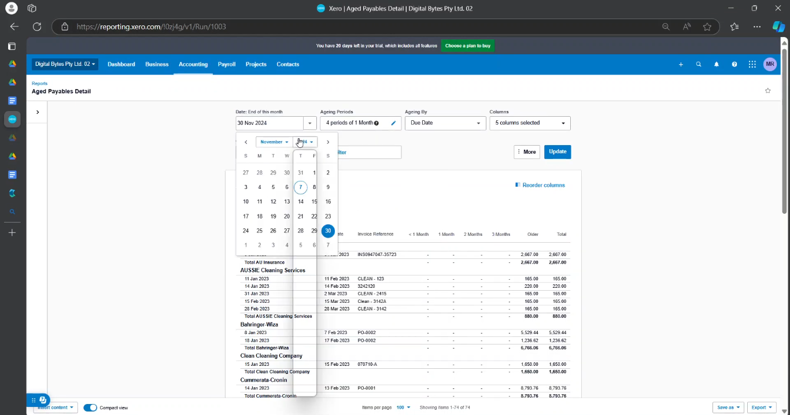Screen dimensions: 790x415
Task: Select 21 in the calendar
Action: pyautogui.click(x=300, y=216)
